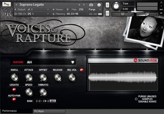Solo the instrument with the S button
Screen dimensions: 164x114
point(107,5)
